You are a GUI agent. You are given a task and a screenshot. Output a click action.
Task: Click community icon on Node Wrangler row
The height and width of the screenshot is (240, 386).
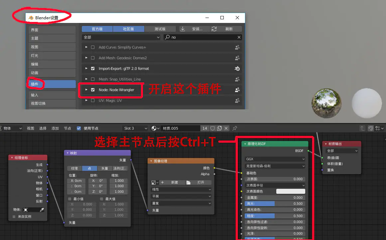pyautogui.click(x=237, y=90)
